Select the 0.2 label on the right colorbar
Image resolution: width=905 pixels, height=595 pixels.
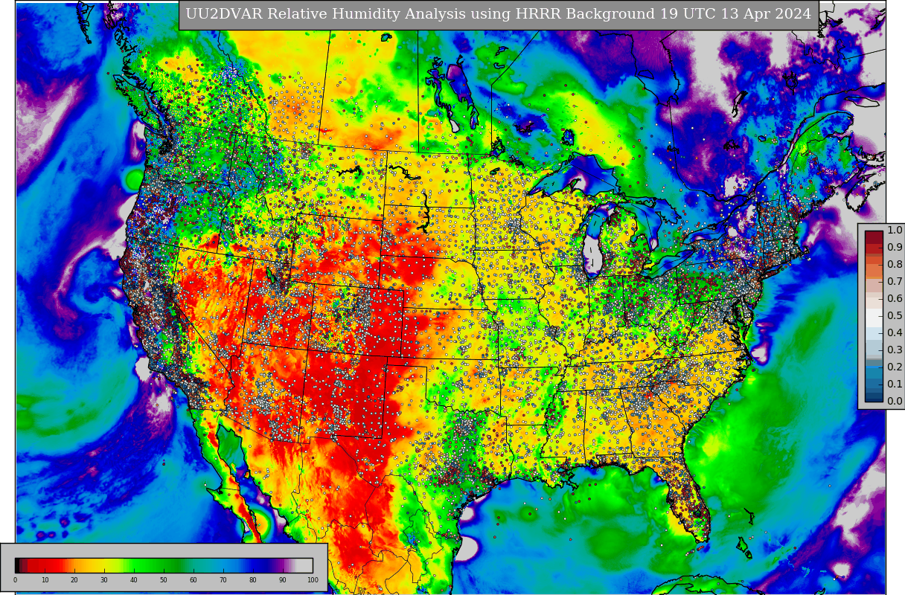point(895,367)
